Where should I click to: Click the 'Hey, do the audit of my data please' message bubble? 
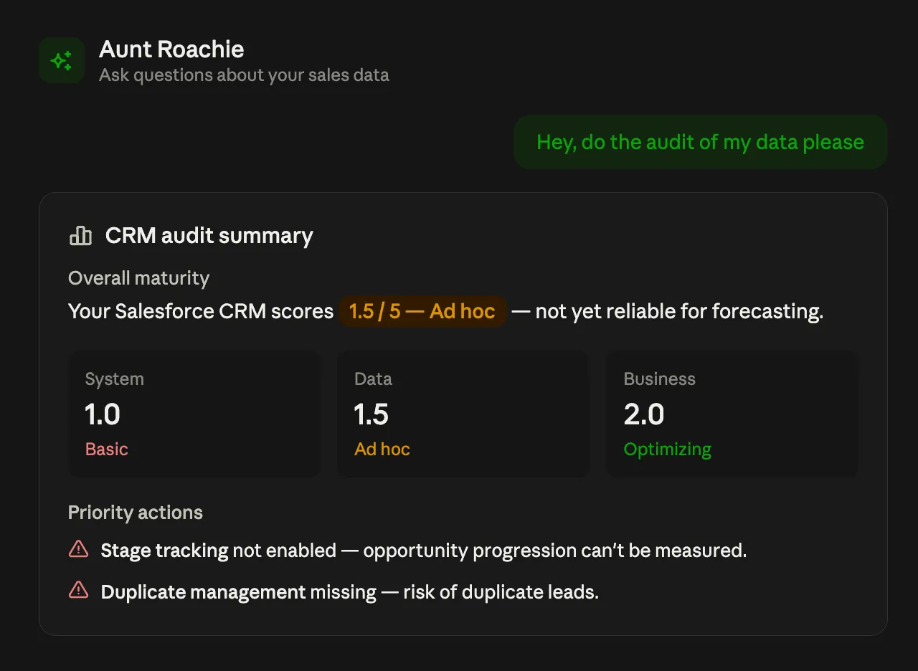[x=701, y=142]
